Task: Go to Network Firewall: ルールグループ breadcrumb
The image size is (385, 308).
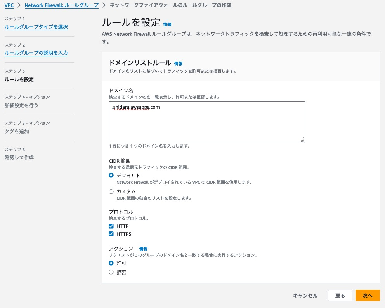Action: click(62, 5)
